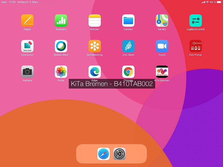The image size is (223, 167).
Task: Launch the Zoom app
Action: [x=162, y=46]
